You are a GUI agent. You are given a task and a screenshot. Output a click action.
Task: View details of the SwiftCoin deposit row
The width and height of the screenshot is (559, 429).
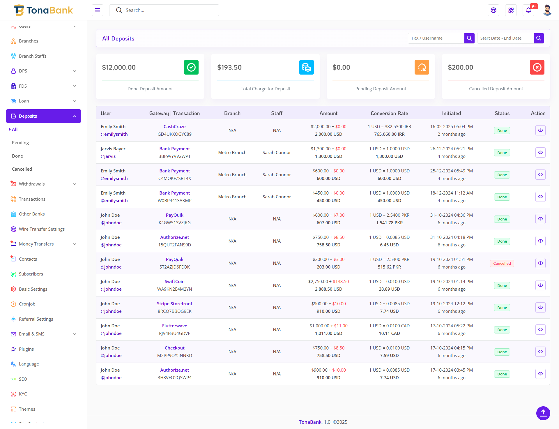[x=540, y=285]
